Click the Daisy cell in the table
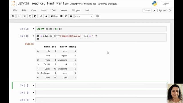This screenshot has width=183, height=103. pos(47,69)
